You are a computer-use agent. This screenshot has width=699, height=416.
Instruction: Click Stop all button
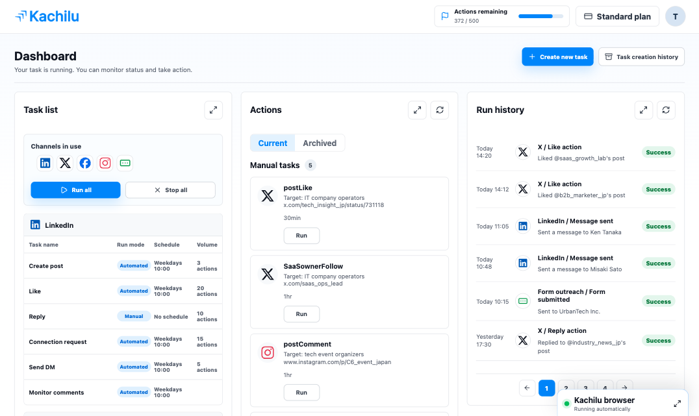coord(170,190)
